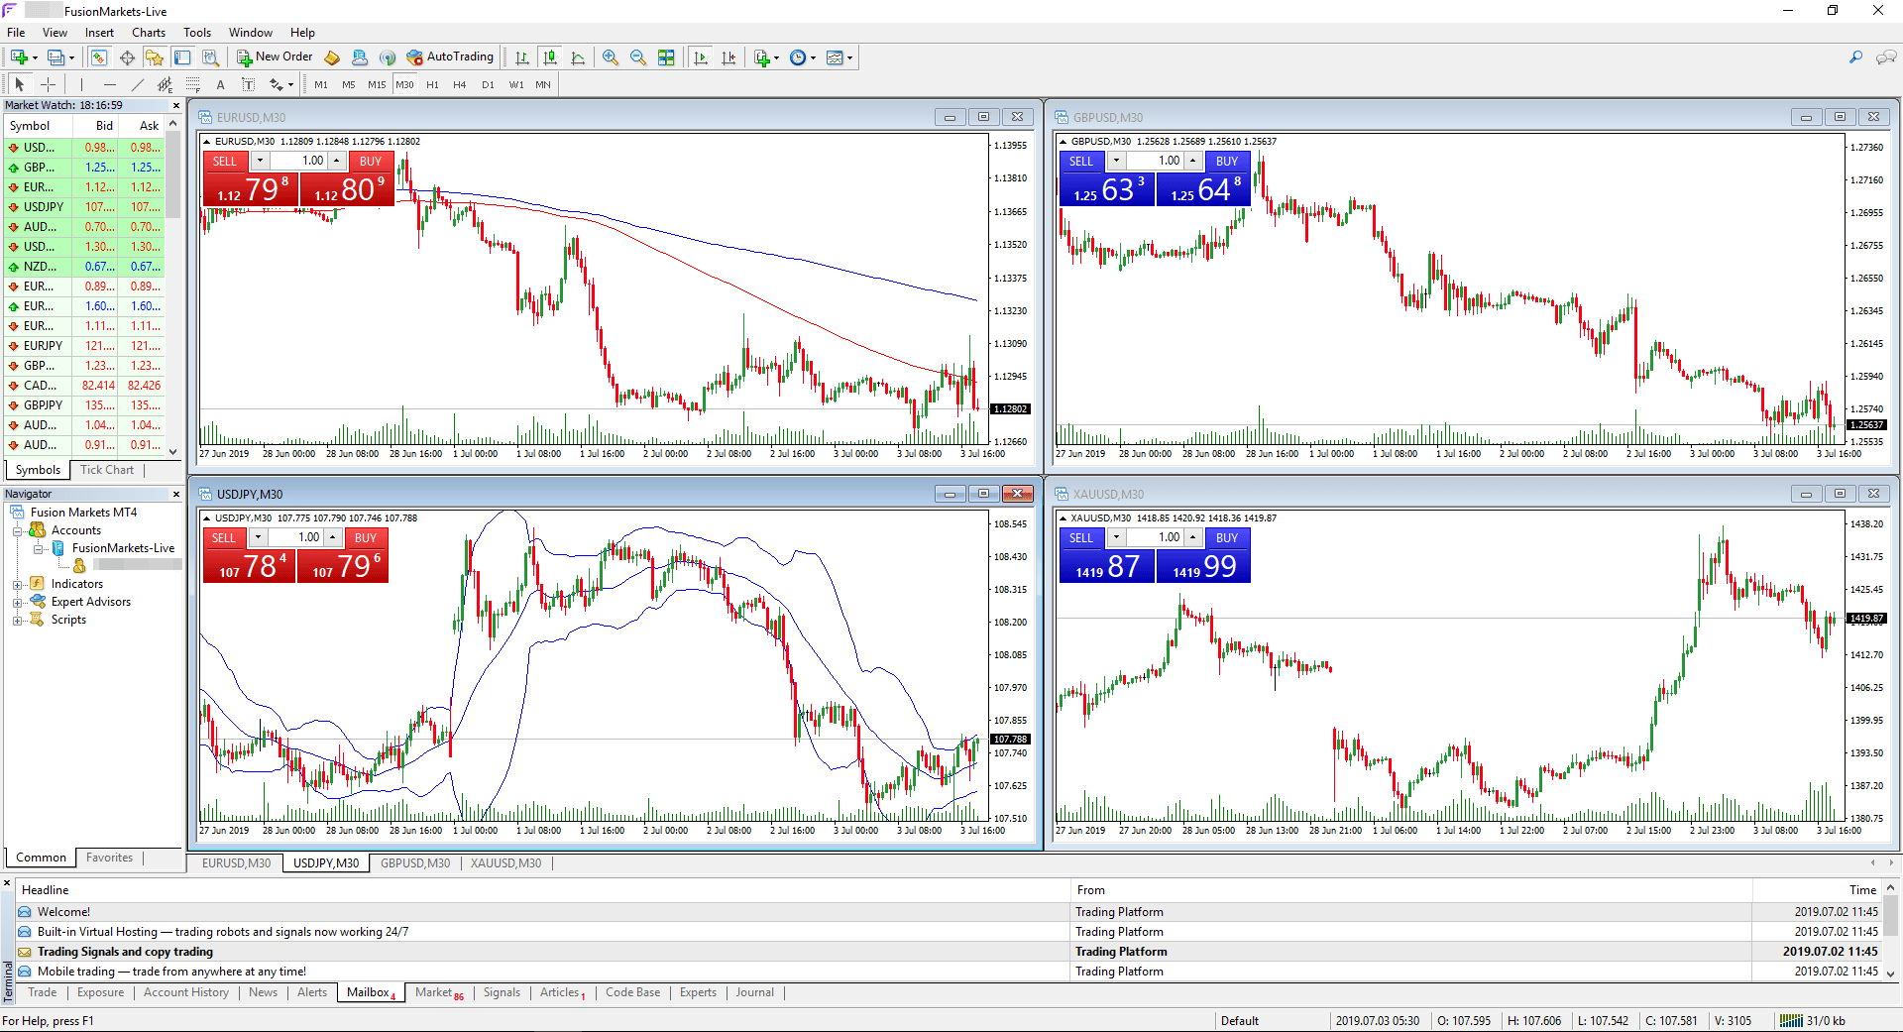The width and height of the screenshot is (1903, 1032).
Task: Switch the chart to candlestick view
Action: point(550,57)
